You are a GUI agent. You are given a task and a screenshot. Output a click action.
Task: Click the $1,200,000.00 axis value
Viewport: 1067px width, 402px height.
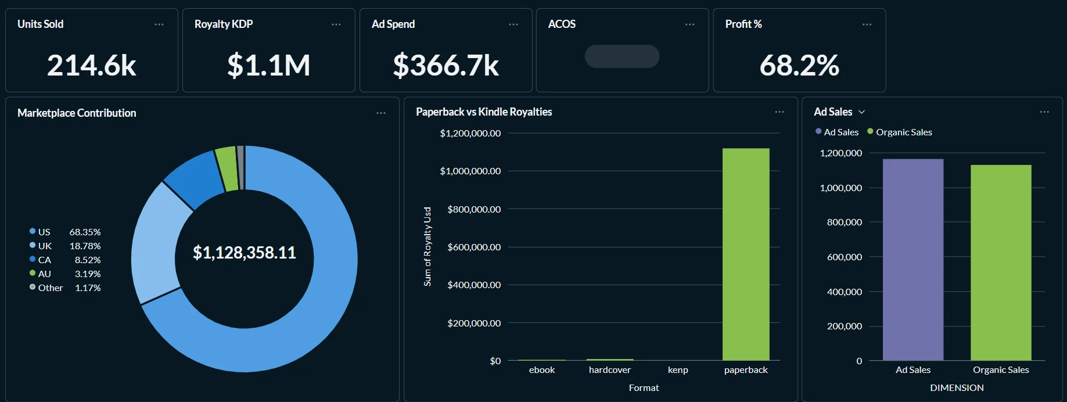point(470,133)
